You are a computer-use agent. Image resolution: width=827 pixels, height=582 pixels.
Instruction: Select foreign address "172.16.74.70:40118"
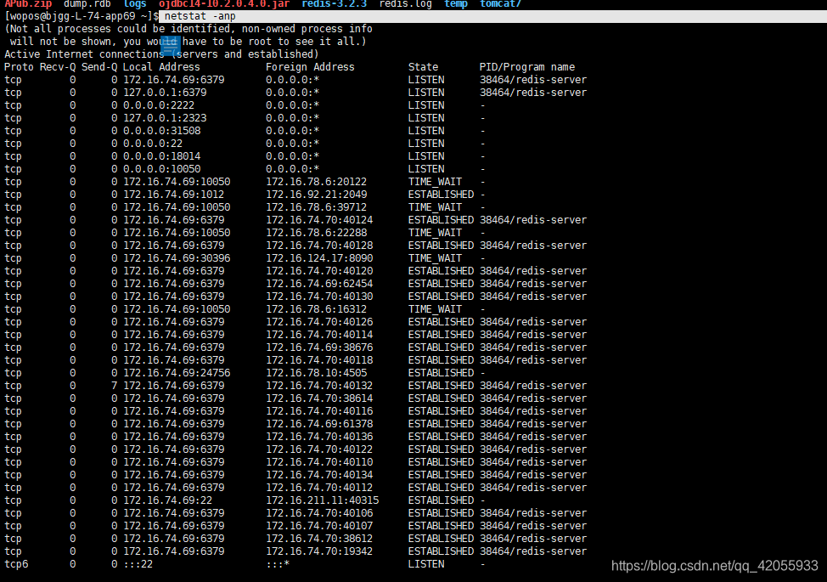pyautogui.click(x=319, y=360)
